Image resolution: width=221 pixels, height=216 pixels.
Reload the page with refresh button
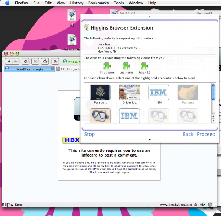point(26,61)
